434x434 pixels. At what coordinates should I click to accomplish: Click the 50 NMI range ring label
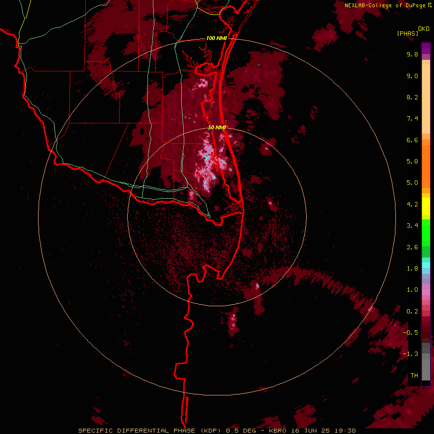217,127
